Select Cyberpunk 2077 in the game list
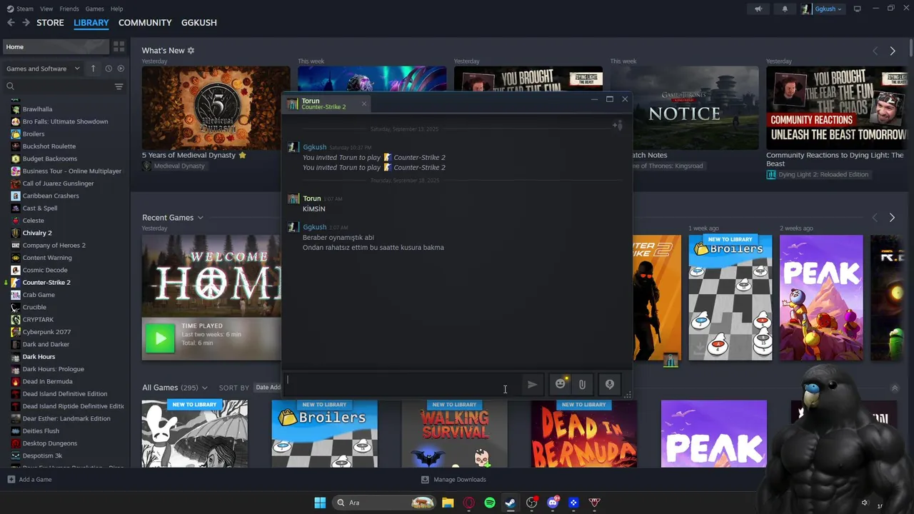 point(46,332)
